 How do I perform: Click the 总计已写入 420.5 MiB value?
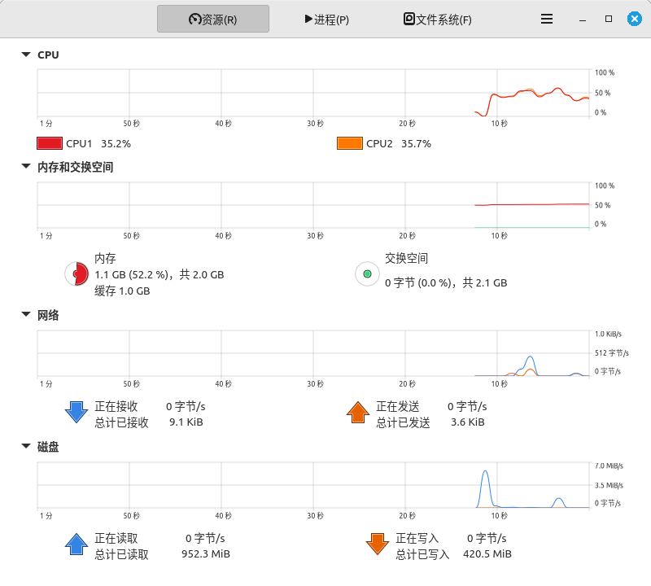[x=487, y=554]
